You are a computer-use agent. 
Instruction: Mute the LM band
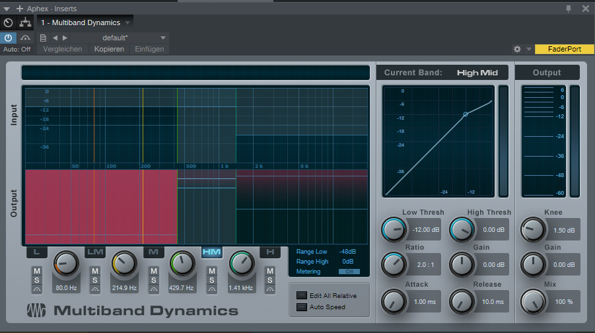(x=95, y=271)
